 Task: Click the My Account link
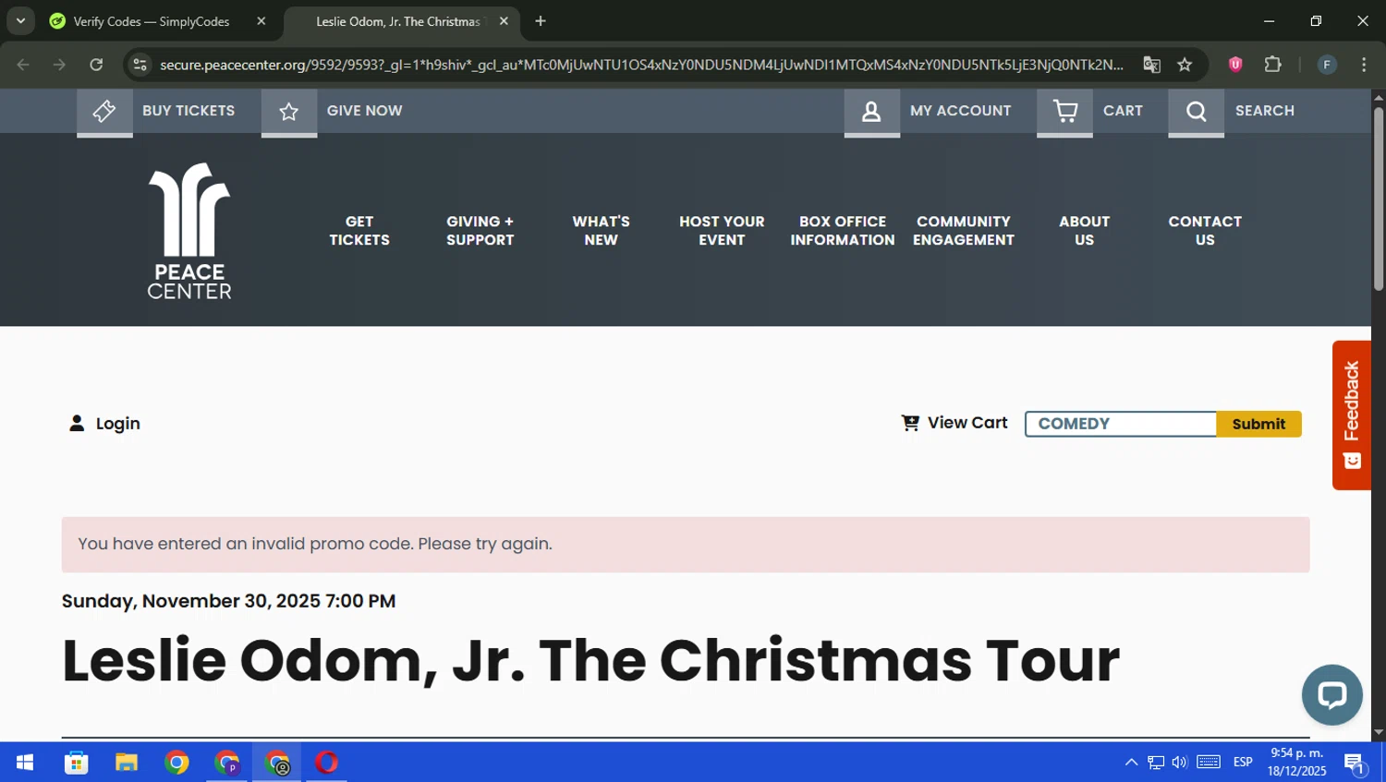(x=960, y=111)
